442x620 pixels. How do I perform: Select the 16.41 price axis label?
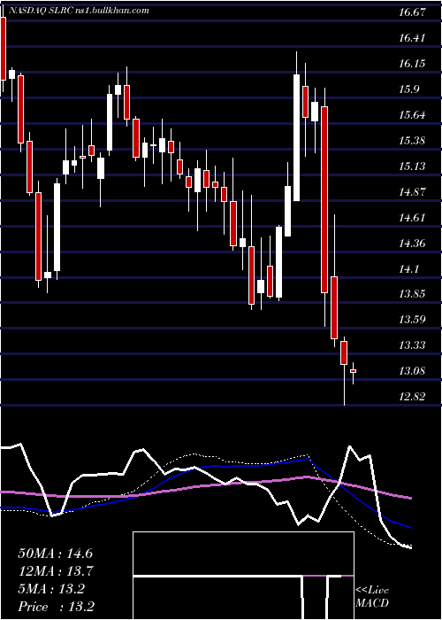(x=412, y=38)
